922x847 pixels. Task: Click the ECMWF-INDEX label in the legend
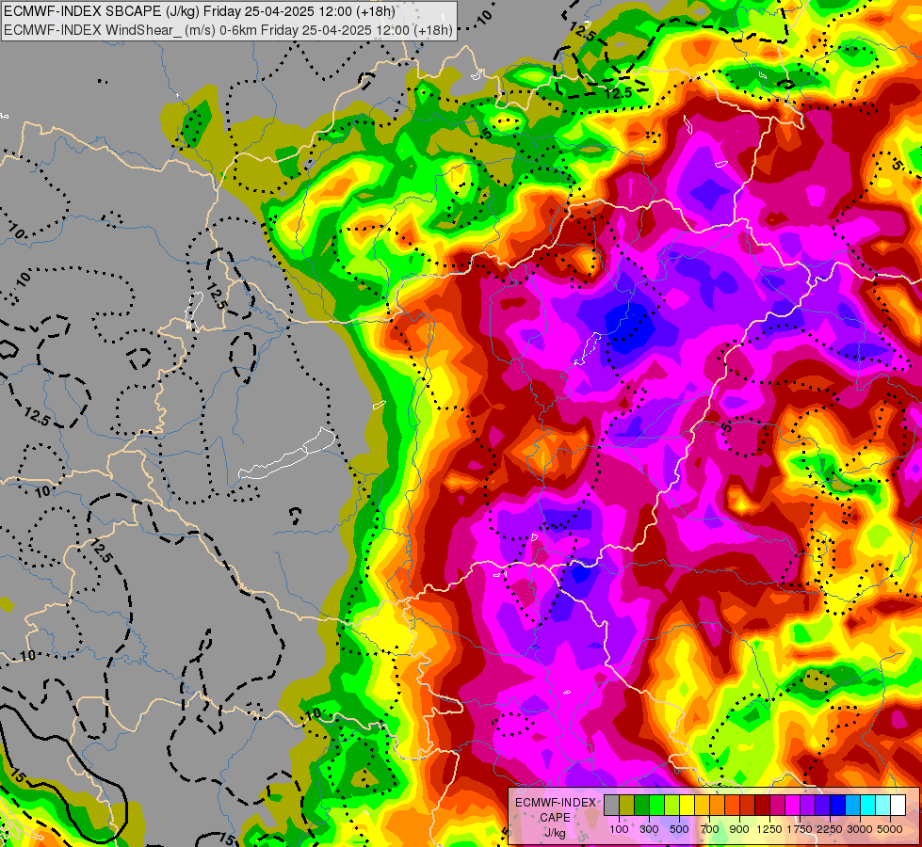pyautogui.click(x=555, y=803)
